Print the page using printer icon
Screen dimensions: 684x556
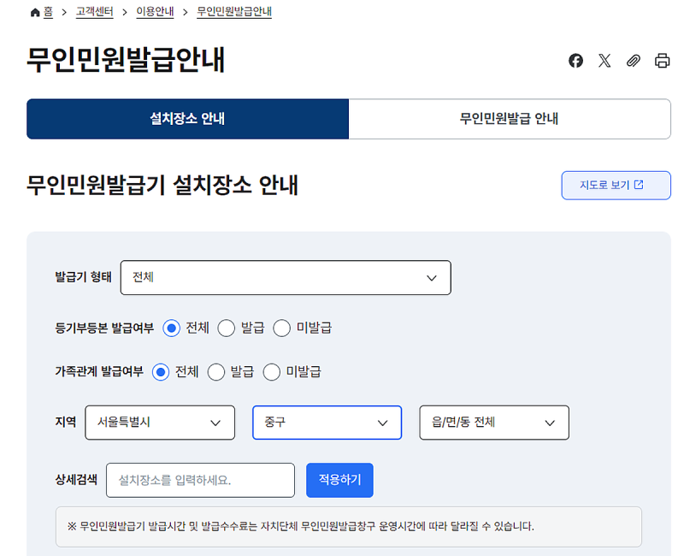[662, 61]
